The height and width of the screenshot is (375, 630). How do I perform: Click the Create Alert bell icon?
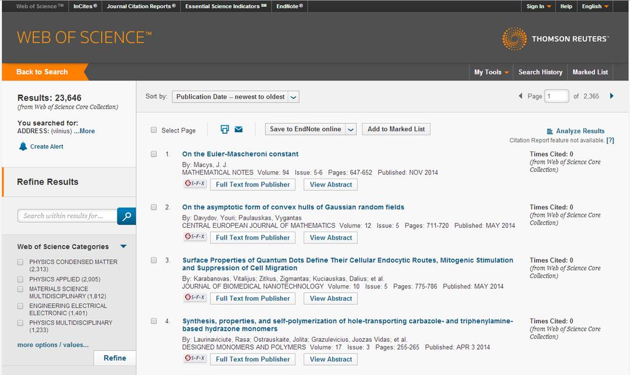[23, 147]
